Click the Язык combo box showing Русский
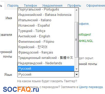The image size is (105, 94). (x=48, y=75)
